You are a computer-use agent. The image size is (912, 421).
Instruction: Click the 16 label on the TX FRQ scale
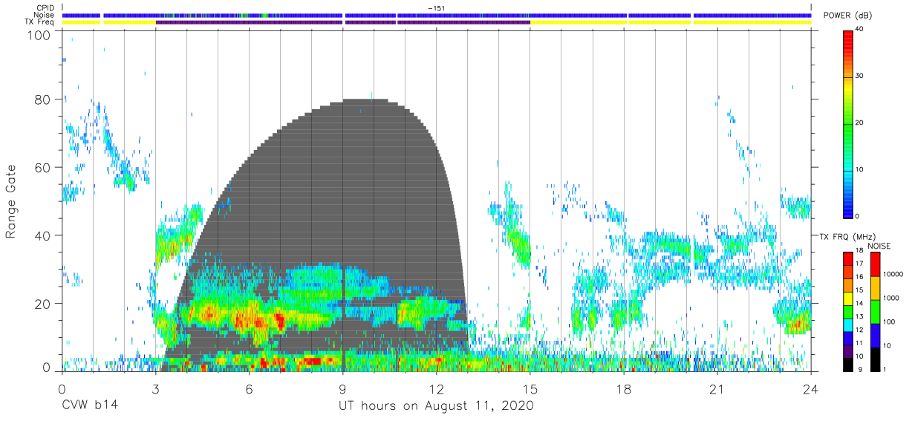(x=859, y=277)
